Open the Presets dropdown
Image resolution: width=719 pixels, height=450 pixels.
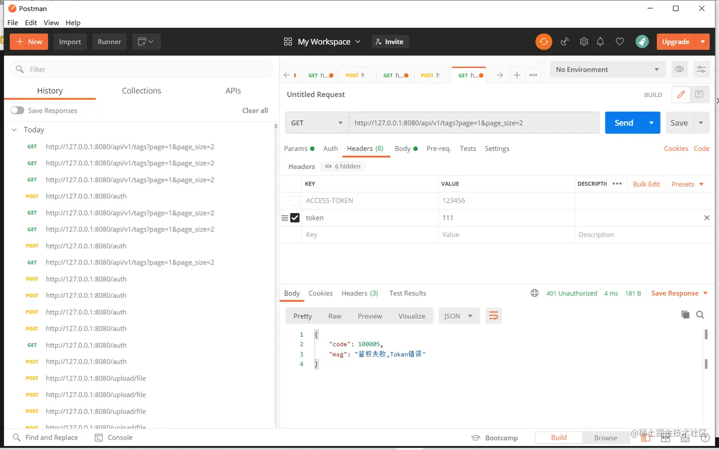[x=687, y=184]
